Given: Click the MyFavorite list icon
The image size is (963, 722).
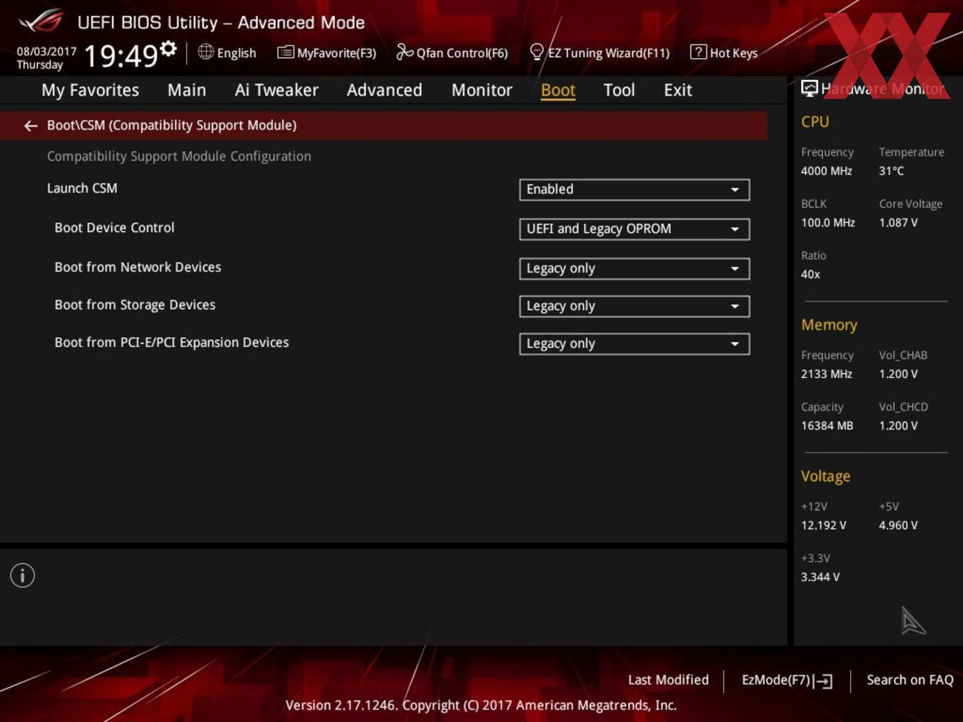Looking at the screenshot, I should click(x=285, y=52).
